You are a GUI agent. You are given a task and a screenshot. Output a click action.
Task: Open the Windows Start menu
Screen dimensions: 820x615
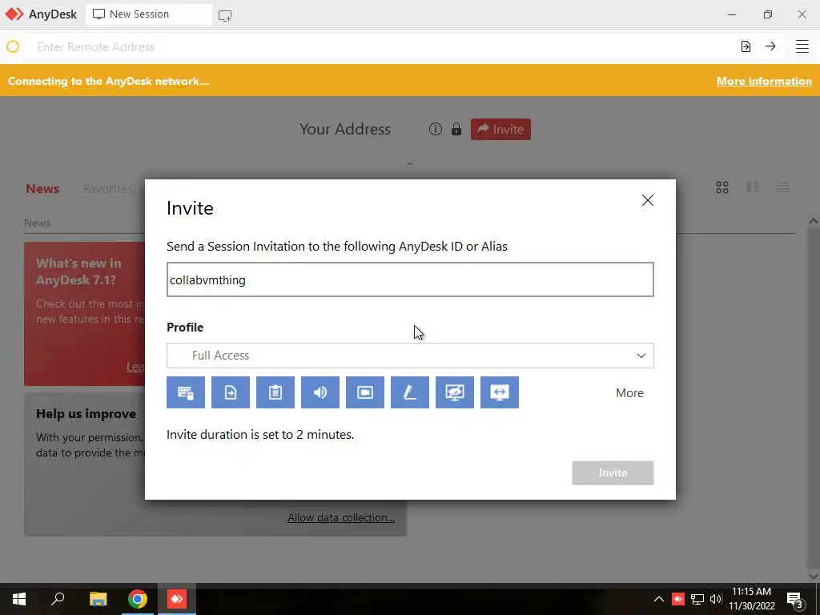click(19, 599)
